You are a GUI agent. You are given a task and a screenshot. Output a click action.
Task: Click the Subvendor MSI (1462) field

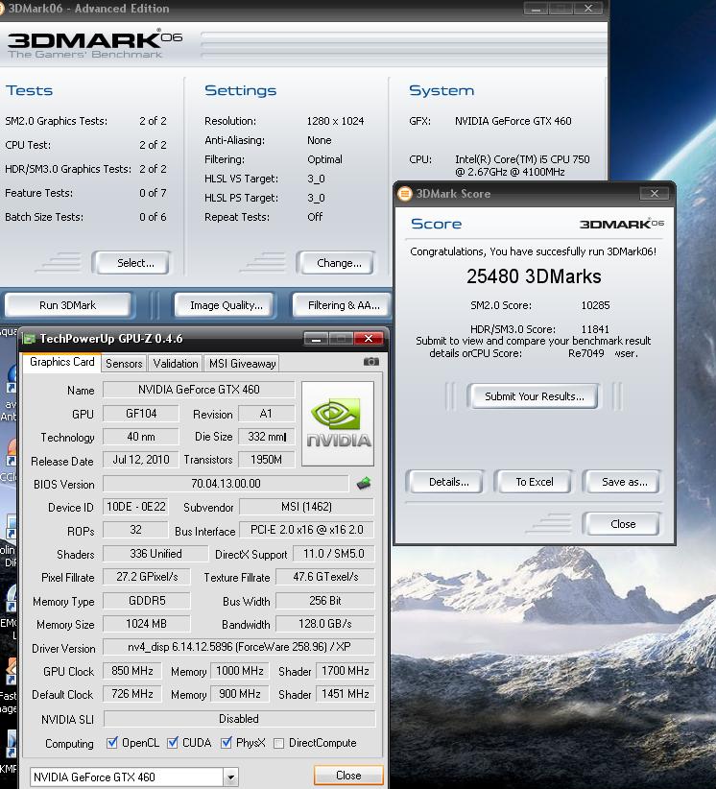[306, 507]
